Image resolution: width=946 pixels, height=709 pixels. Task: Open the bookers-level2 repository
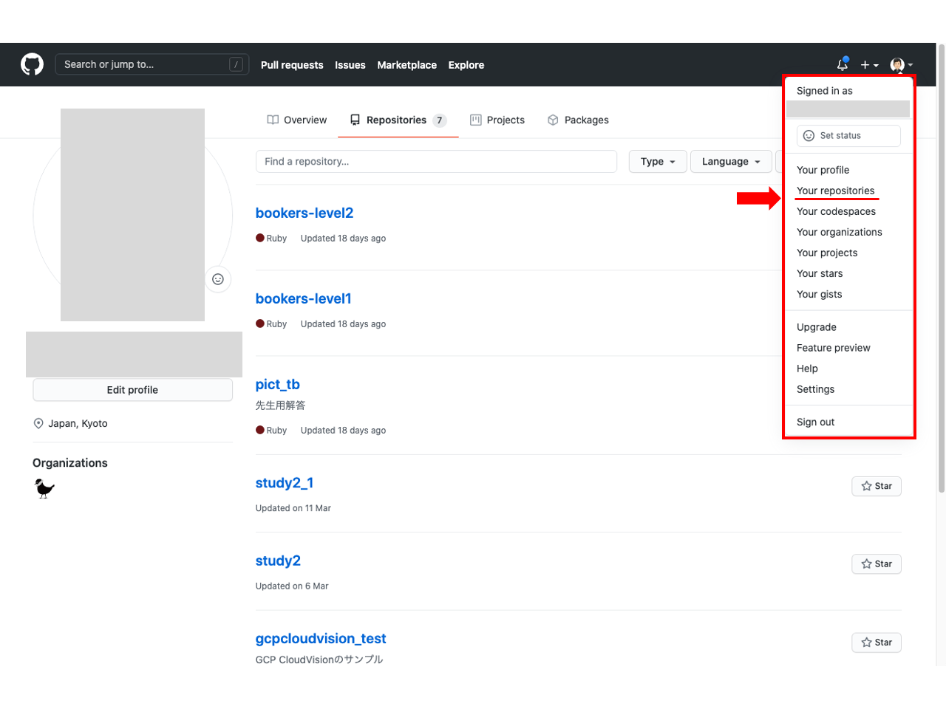[x=304, y=213]
